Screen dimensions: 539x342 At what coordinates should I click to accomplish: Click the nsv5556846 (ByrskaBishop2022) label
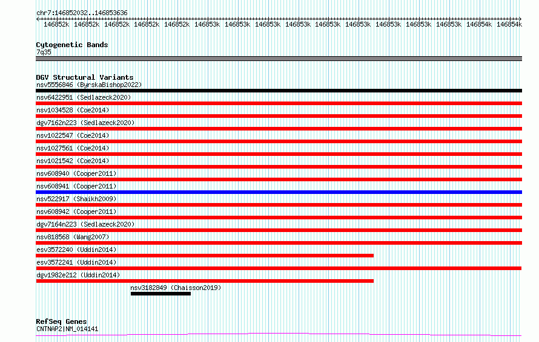pyautogui.click(x=89, y=85)
